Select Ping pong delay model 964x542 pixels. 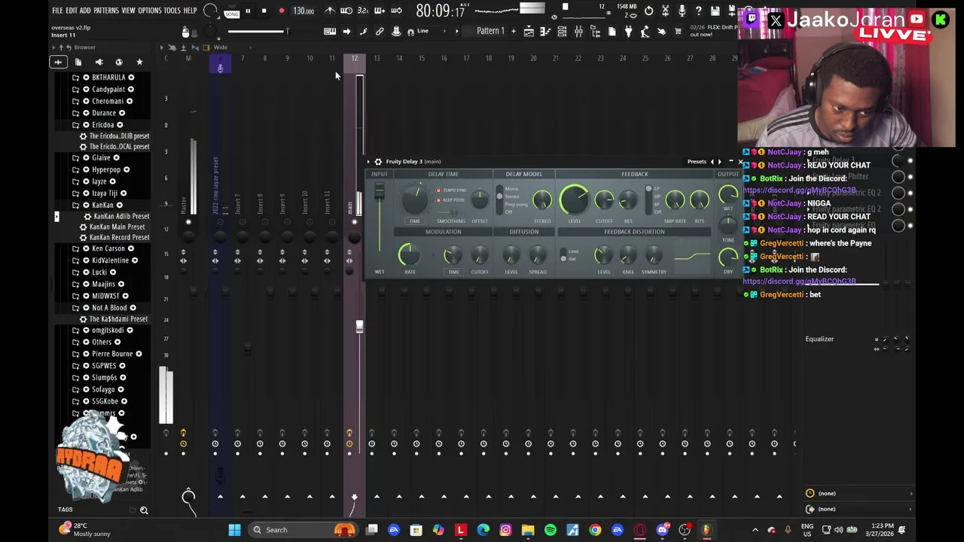pos(516,205)
